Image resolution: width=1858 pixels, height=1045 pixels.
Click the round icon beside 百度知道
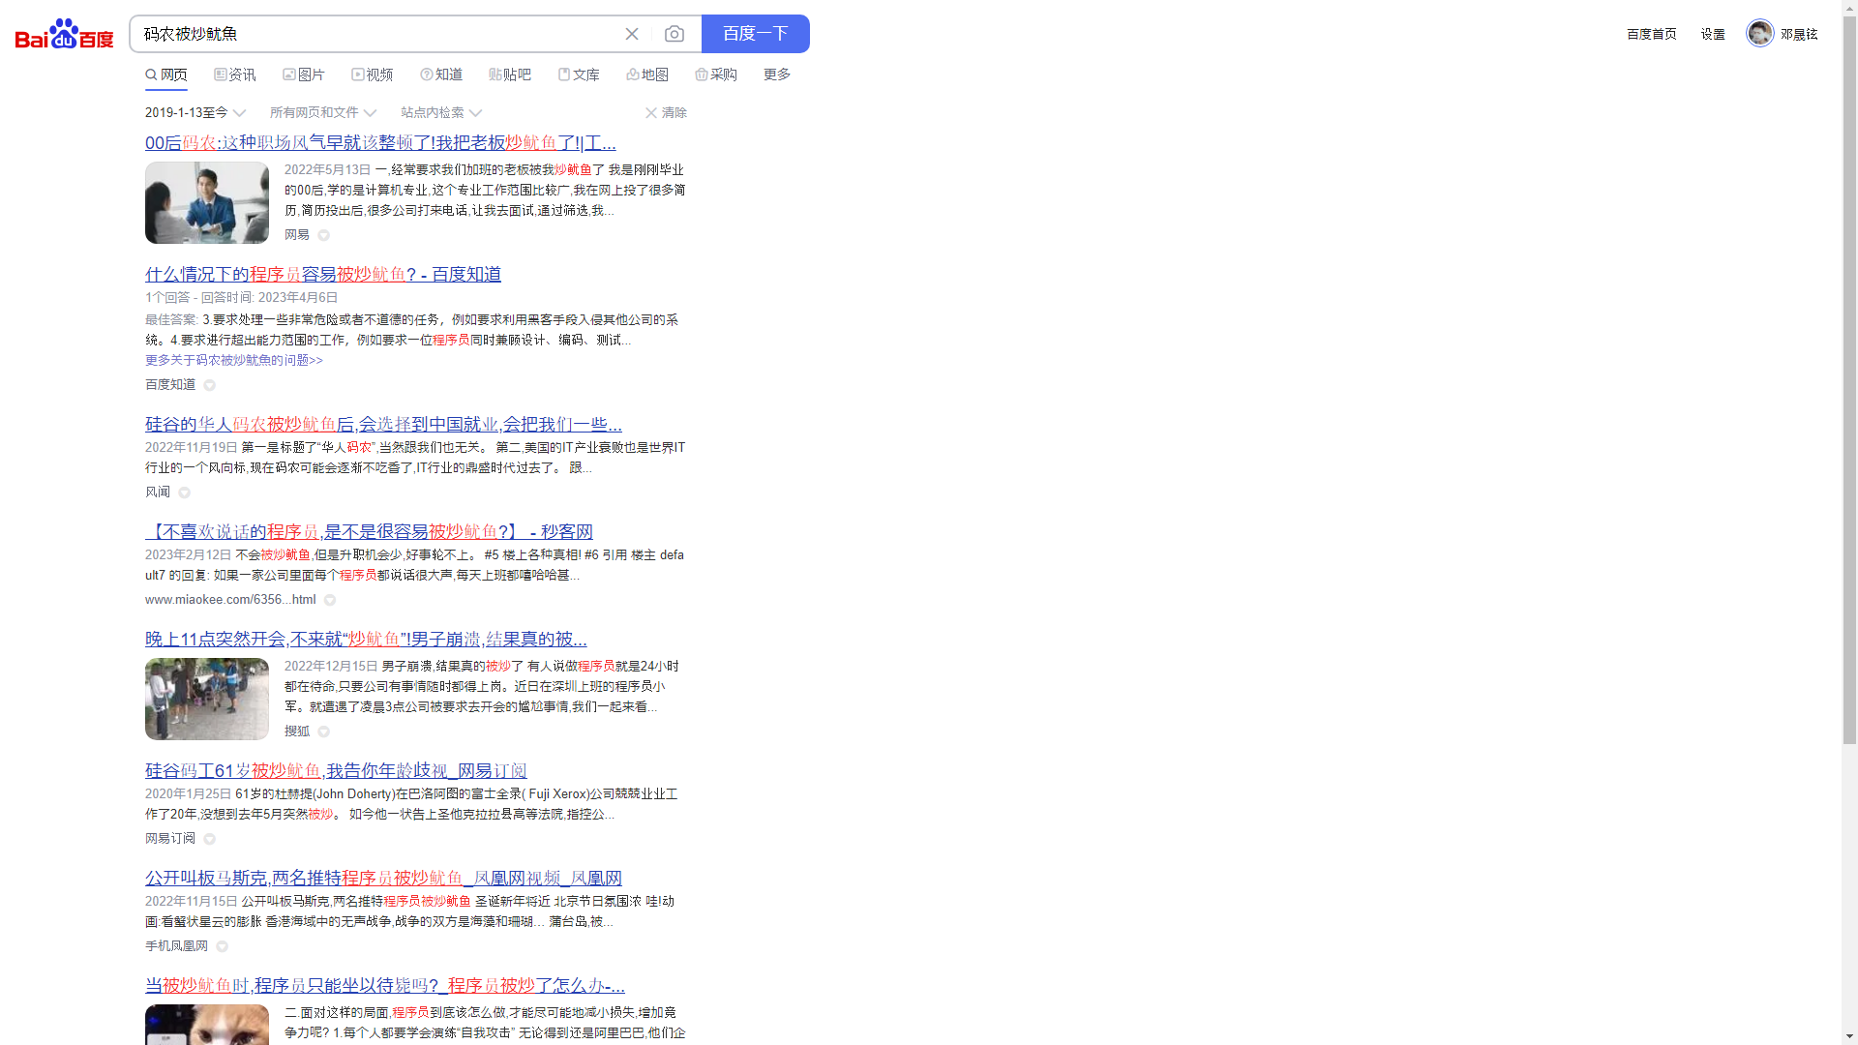pyautogui.click(x=210, y=385)
